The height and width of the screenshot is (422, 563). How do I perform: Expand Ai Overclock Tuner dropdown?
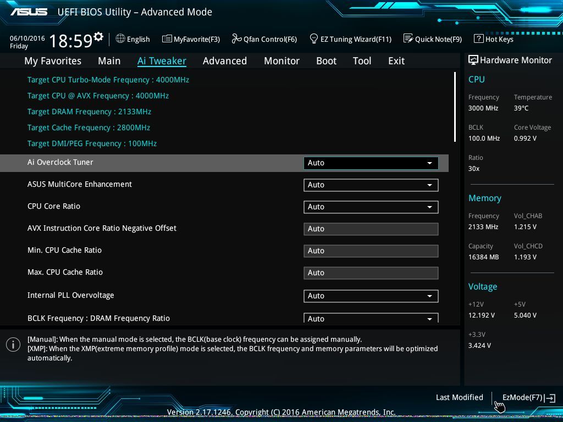click(371, 163)
